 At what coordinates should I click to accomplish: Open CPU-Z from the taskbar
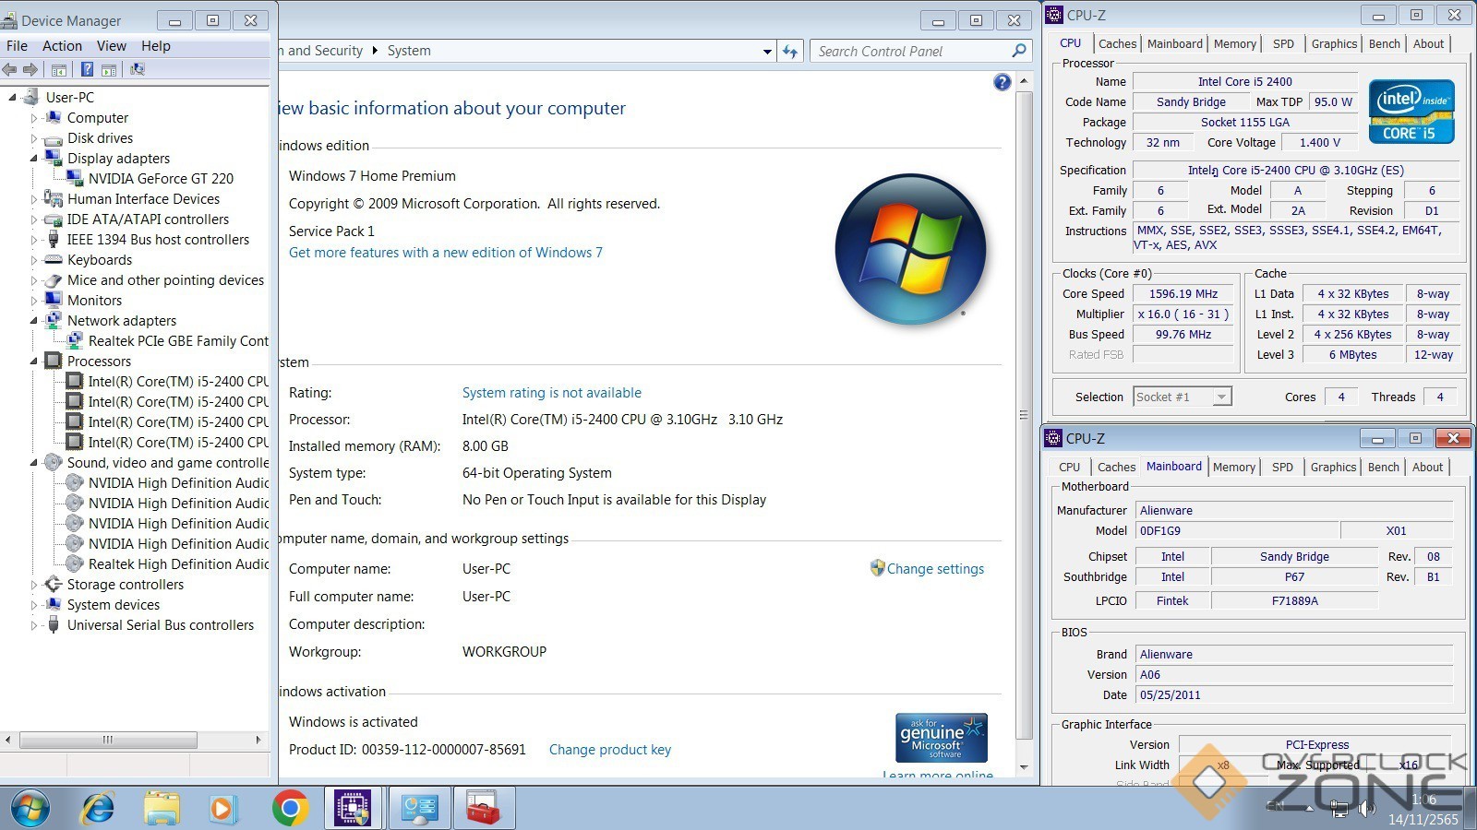[x=354, y=809]
